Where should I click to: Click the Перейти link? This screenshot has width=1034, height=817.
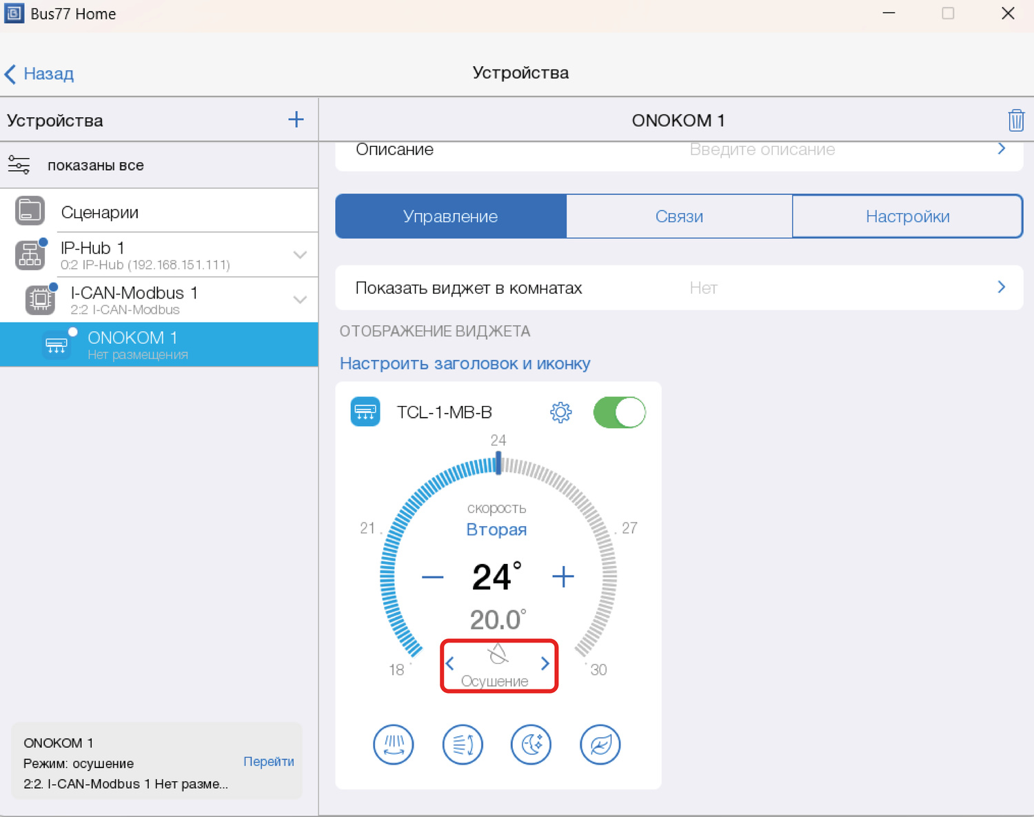(268, 761)
